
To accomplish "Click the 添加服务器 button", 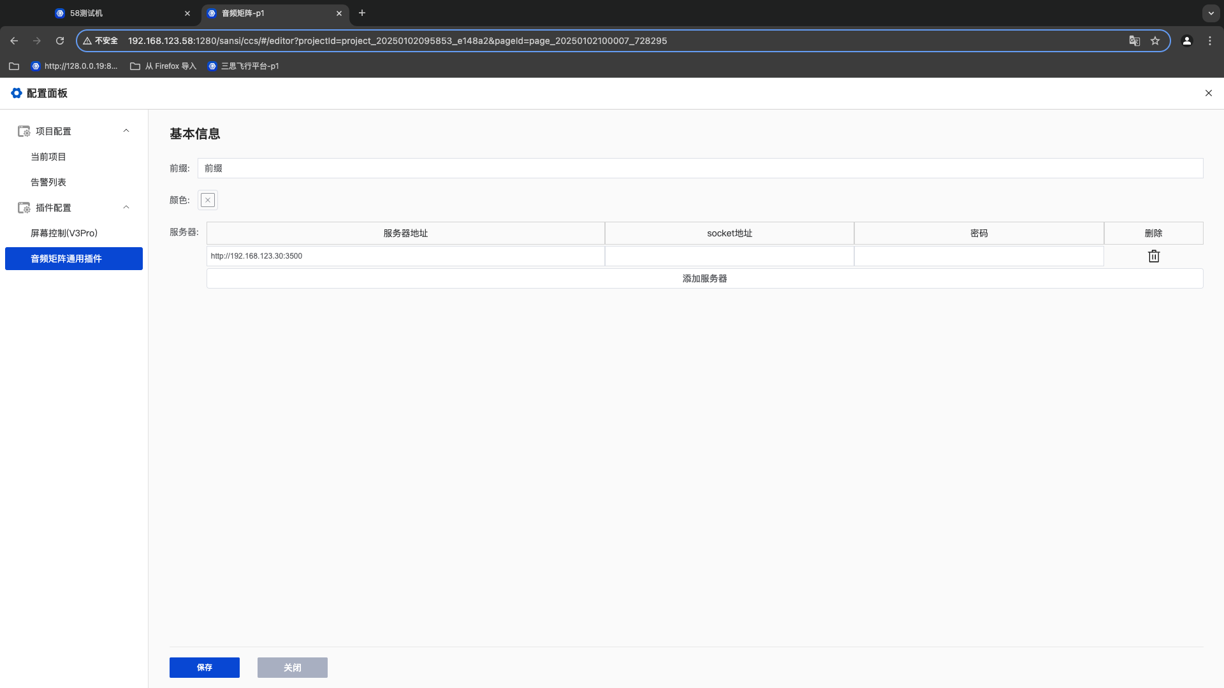I will 704,278.
